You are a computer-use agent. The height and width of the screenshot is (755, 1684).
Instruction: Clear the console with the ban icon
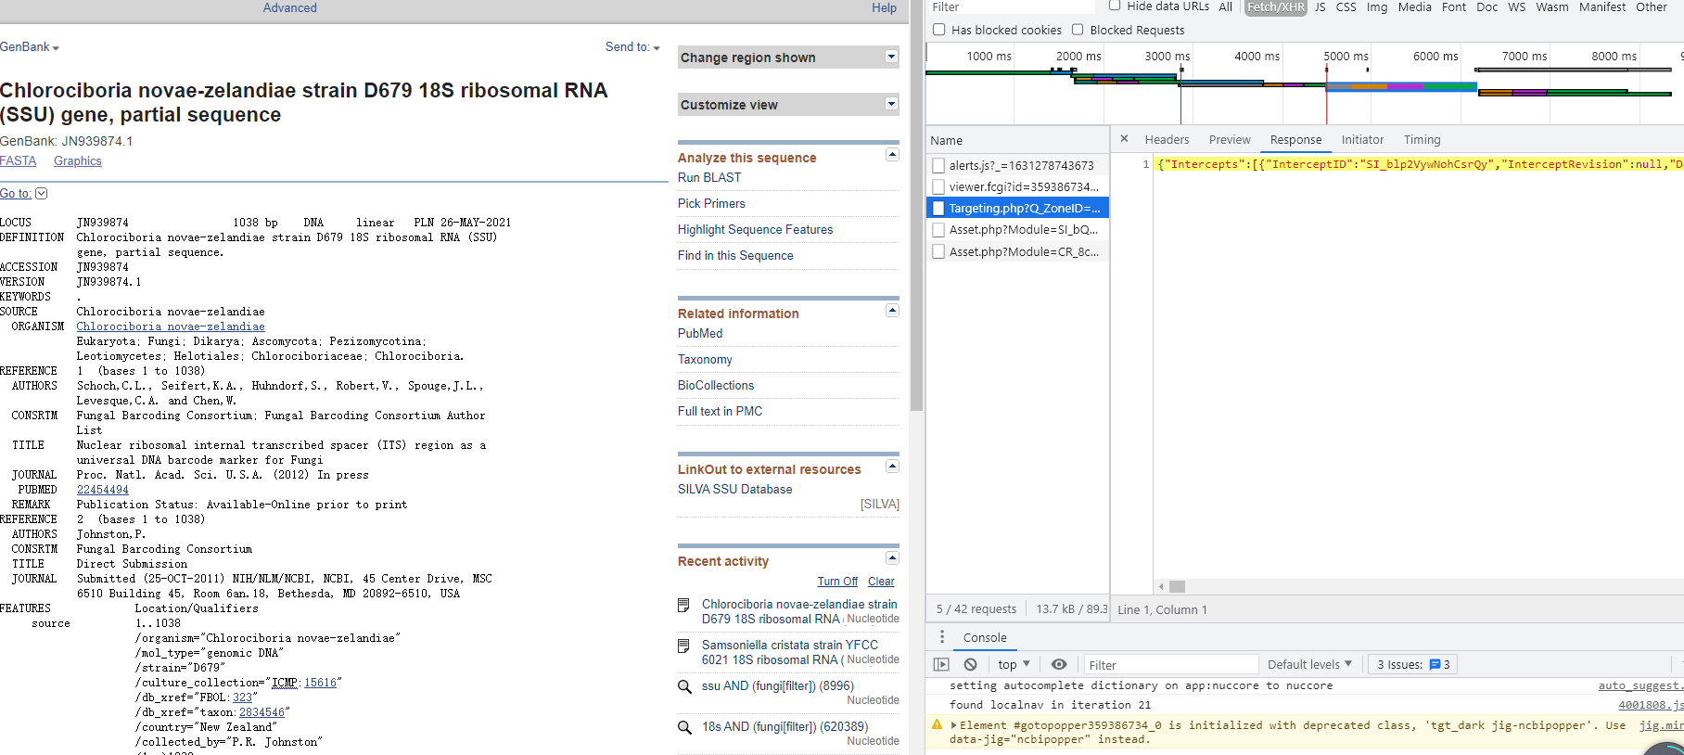[x=970, y=664]
